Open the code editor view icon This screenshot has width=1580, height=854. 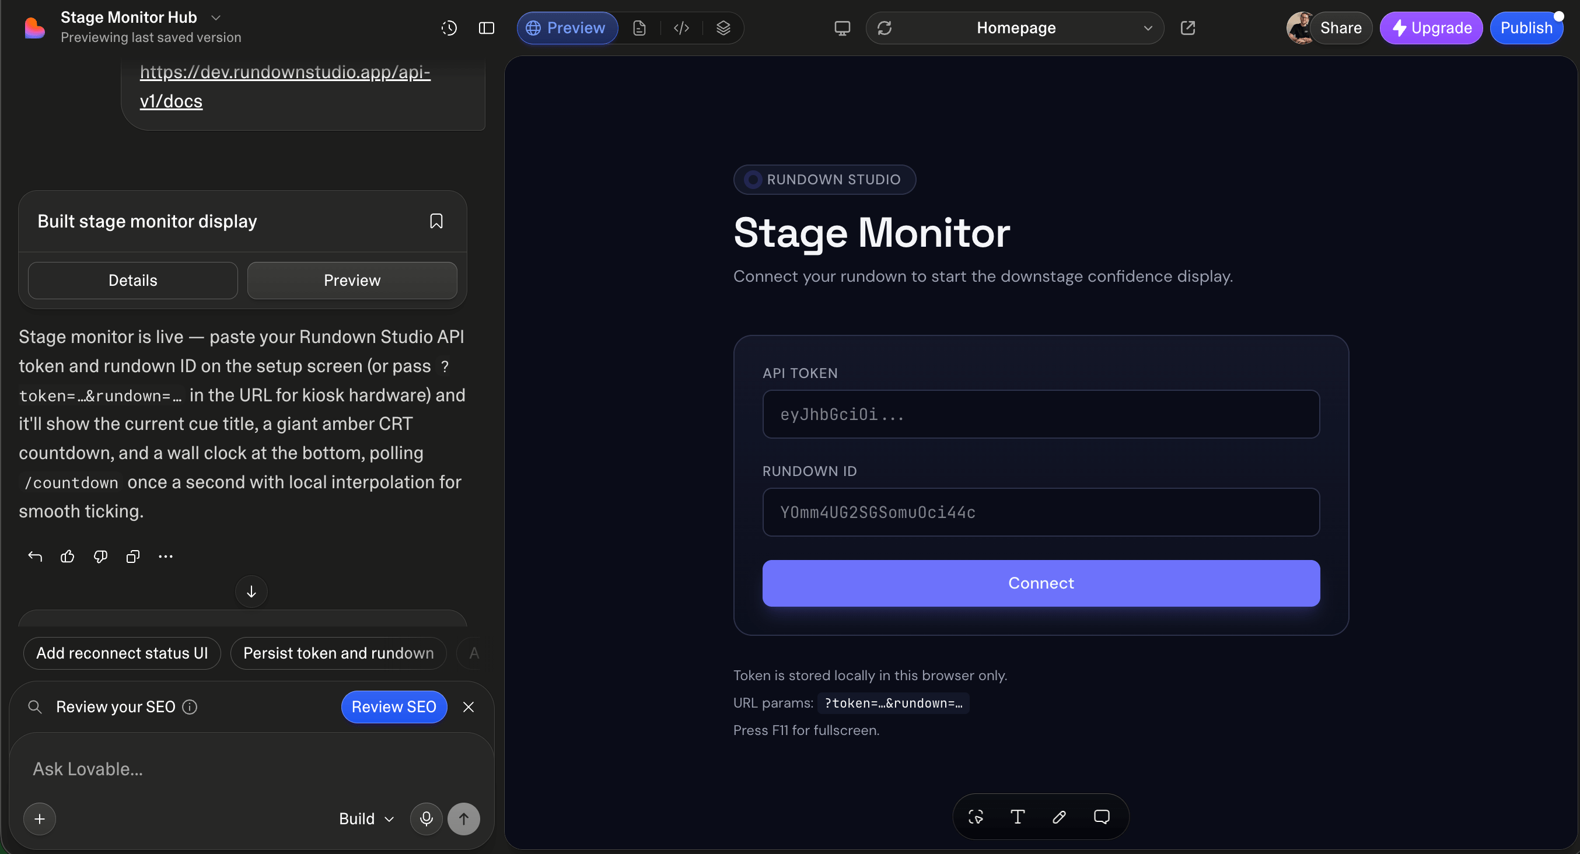point(681,27)
